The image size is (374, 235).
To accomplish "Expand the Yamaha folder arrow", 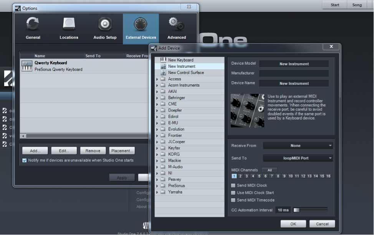I will pos(157,192).
